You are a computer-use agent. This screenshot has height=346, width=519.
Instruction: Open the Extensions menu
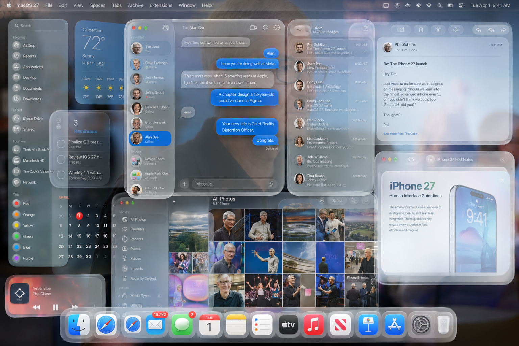pyautogui.click(x=161, y=5)
